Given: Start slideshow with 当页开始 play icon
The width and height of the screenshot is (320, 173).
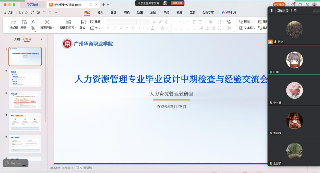Looking at the screenshot, I should 47,22.
